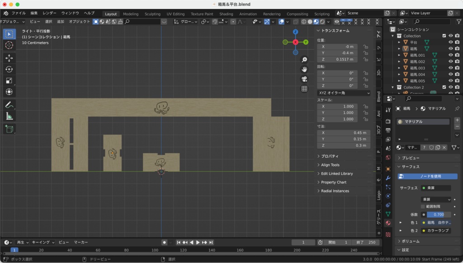Click the ノードを使用 button
This screenshot has height=263, width=463.
[427, 176]
